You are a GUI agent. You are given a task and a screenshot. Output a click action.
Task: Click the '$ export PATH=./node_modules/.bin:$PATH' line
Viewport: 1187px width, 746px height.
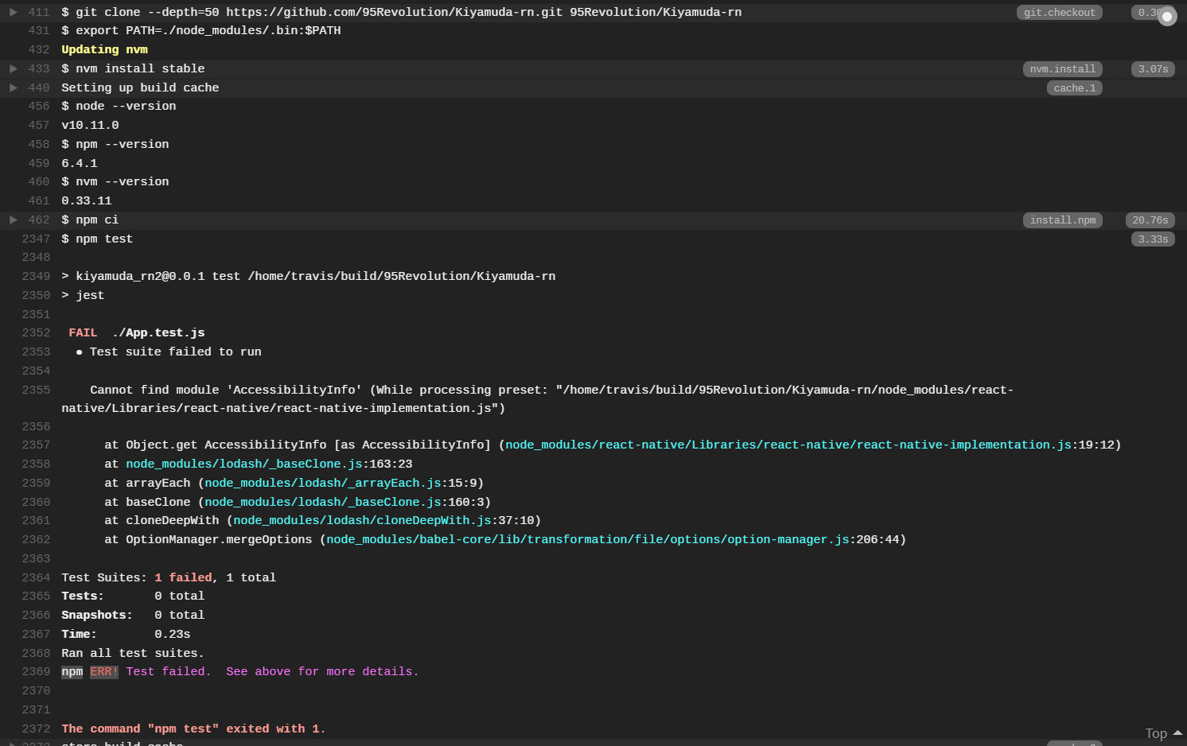point(201,30)
